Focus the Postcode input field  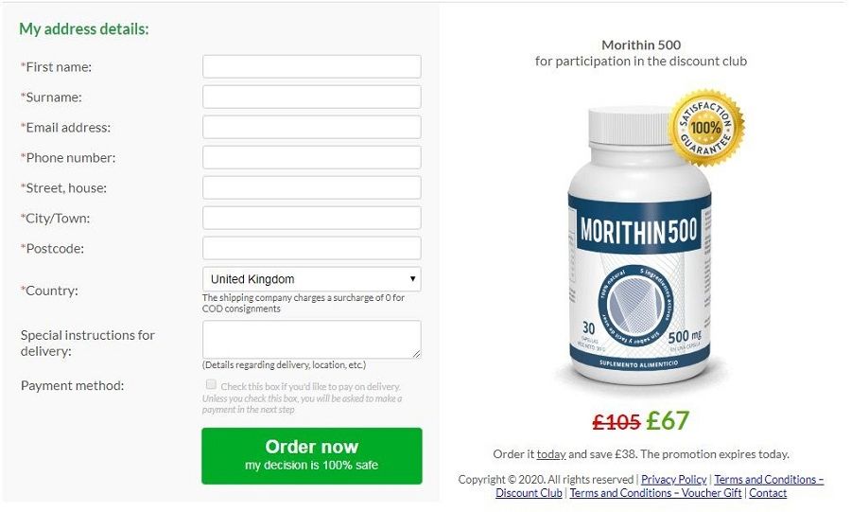[x=311, y=249]
